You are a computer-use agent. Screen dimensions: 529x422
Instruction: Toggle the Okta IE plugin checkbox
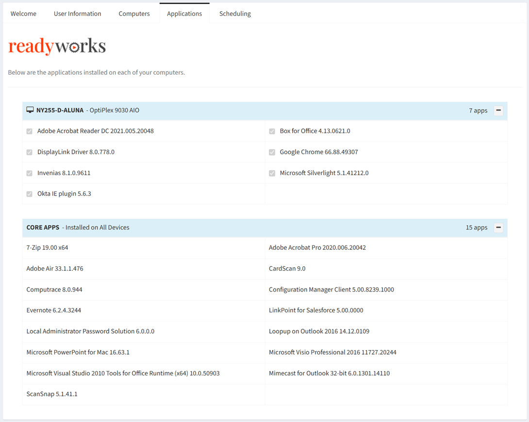[x=29, y=194]
